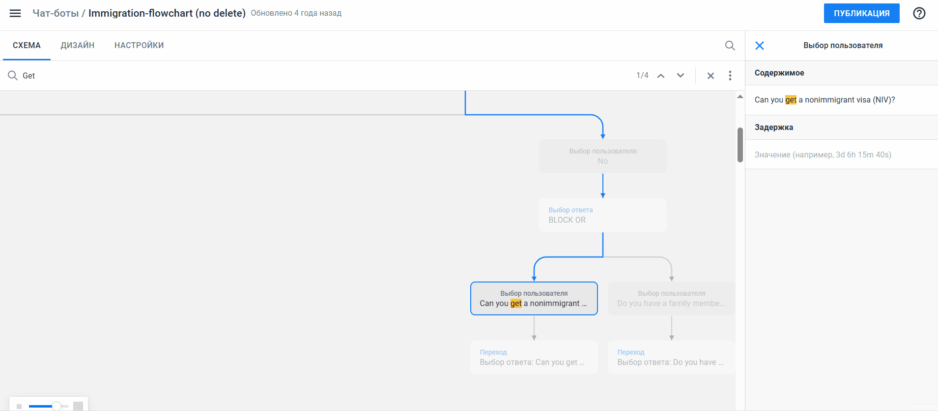Click the Задержка value input field

click(841, 154)
